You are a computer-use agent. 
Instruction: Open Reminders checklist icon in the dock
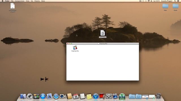tap(82, 96)
